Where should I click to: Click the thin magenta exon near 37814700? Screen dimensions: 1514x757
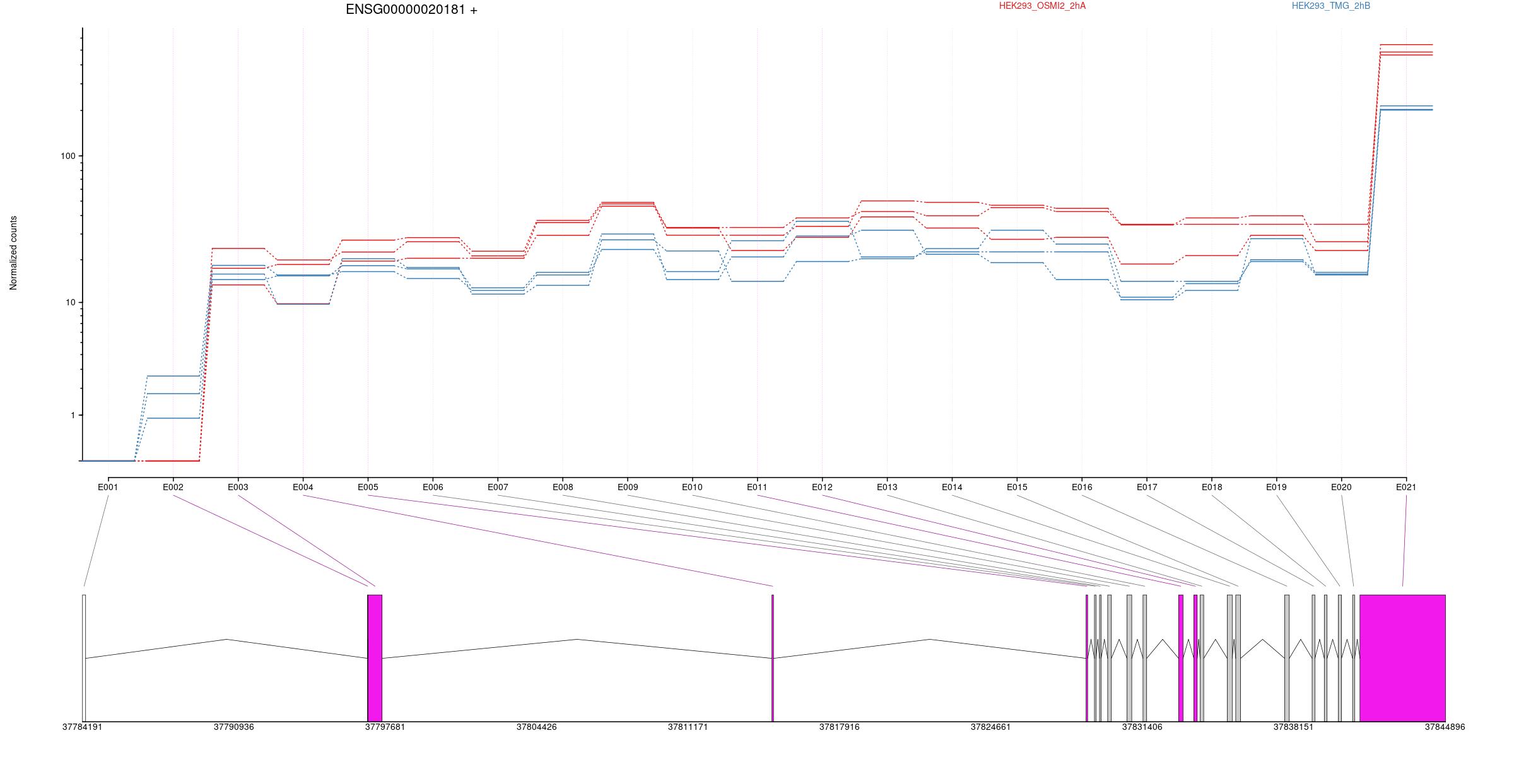[x=772, y=658]
